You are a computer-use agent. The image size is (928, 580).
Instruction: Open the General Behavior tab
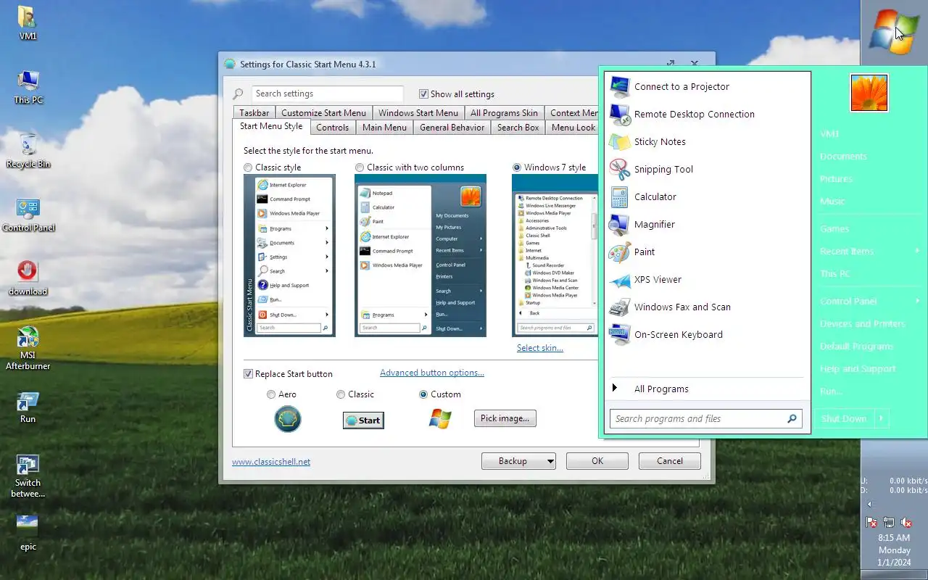(x=452, y=127)
